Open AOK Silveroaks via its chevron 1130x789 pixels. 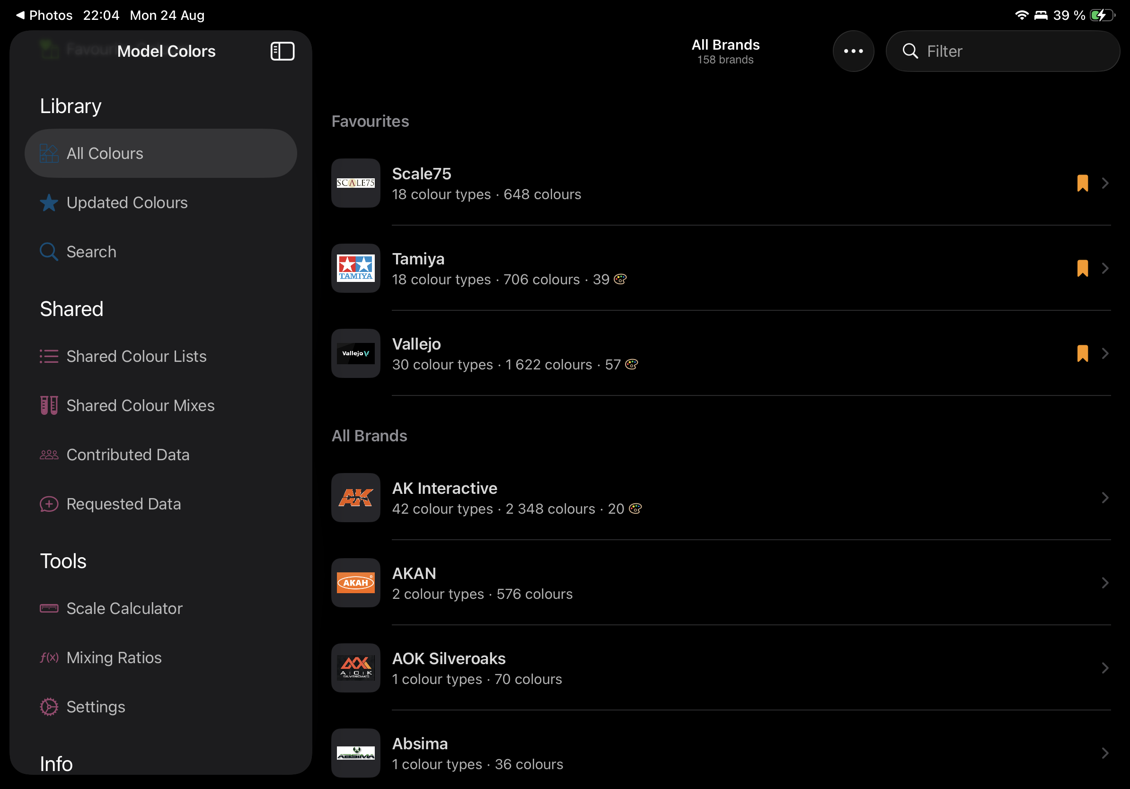click(x=1105, y=668)
